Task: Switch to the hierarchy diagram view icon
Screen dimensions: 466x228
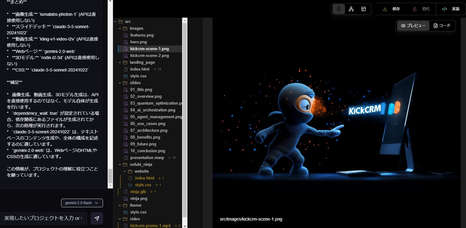Action: tap(351, 9)
